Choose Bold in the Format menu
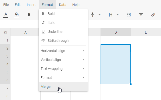161x100 pixels. pyautogui.click(x=63, y=14)
